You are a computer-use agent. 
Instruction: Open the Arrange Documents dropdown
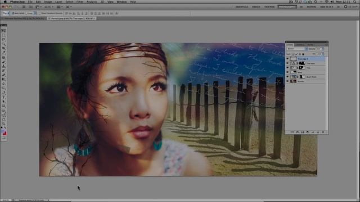[x=60, y=7]
